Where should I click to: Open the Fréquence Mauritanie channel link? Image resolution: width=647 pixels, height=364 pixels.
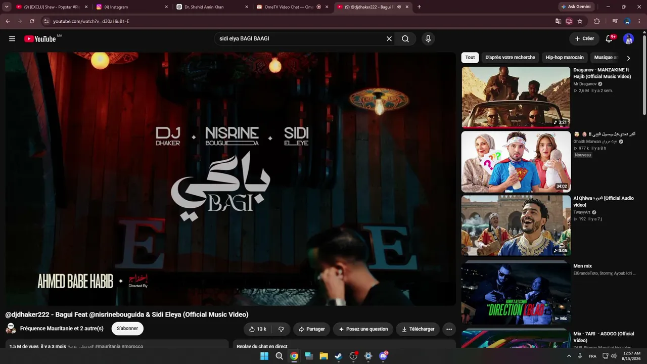(x=62, y=329)
